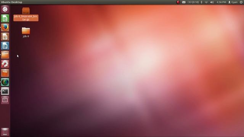Open the globe application in launcher
The width and height of the screenshot is (244, 137).
(x=5, y=82)
